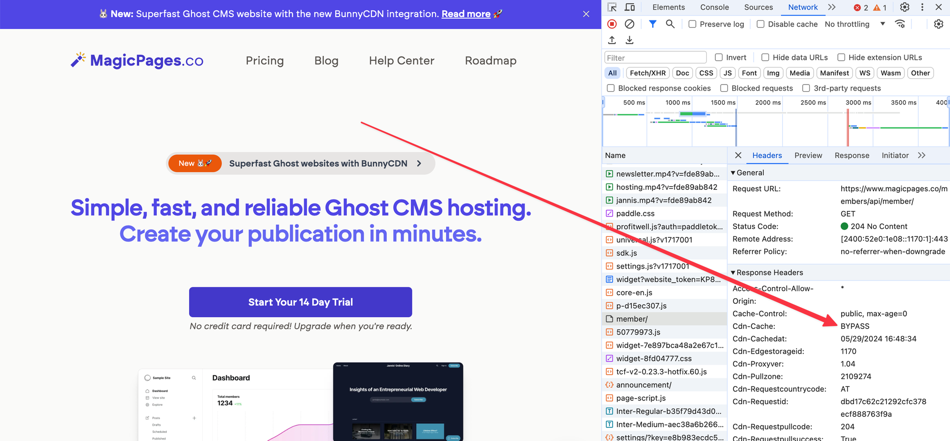Screen dimensions: 950x441
Task: Open the Help Center link
Action: (x=402, y=61)
